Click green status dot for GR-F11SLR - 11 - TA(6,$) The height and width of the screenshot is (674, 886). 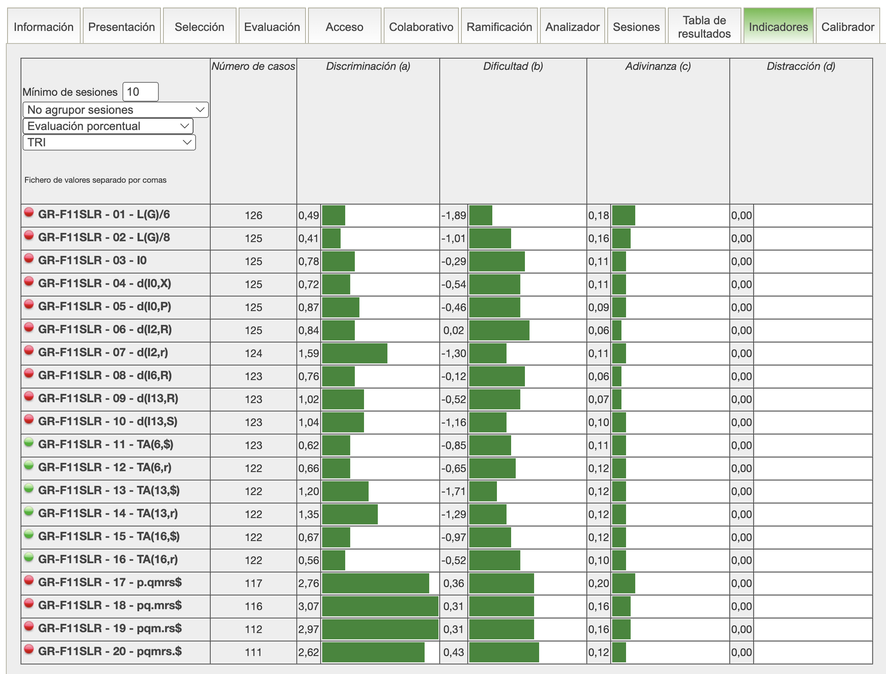pos(29,443)
